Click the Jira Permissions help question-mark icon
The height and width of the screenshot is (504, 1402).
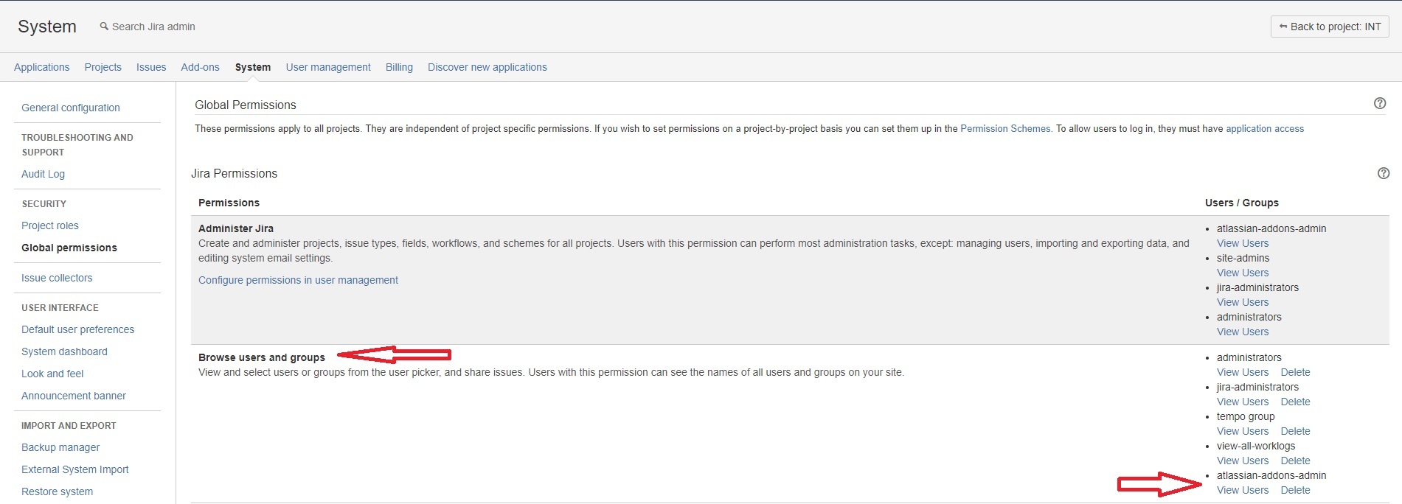click(1384, 173)
